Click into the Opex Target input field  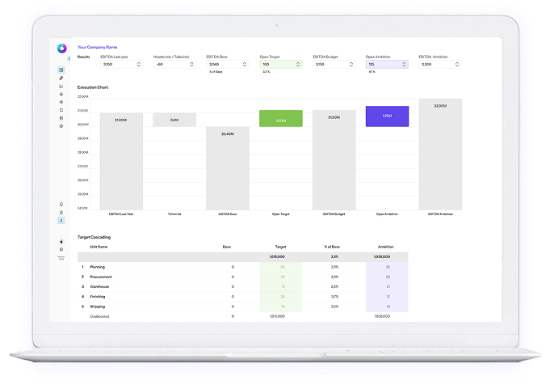click(276, 64)
